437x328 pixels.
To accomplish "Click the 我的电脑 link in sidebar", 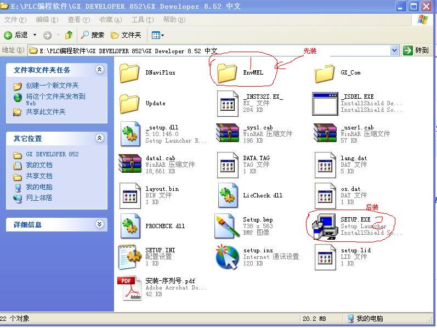I will click(x=39, y=187).
